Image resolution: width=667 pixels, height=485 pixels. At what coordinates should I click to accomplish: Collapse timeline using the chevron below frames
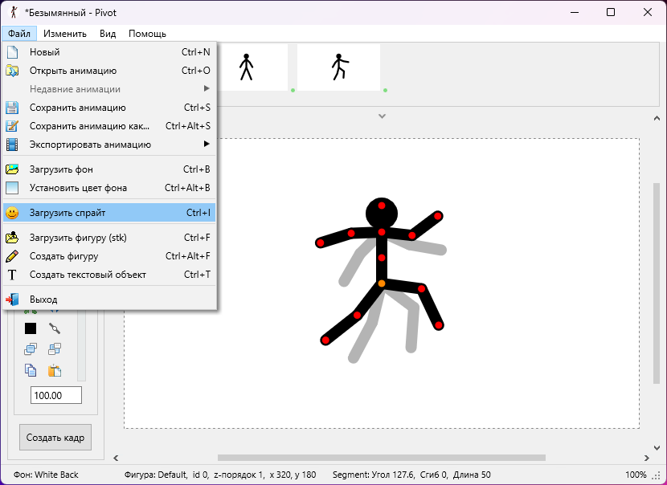click(382, 116)
